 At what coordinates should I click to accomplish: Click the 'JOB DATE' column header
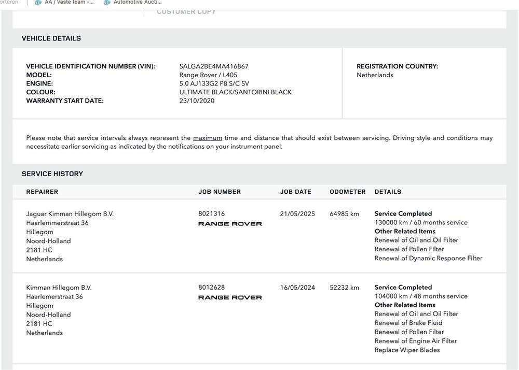coord(296,192)
